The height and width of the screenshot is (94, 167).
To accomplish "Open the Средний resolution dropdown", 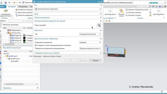I will coord(90,42).
